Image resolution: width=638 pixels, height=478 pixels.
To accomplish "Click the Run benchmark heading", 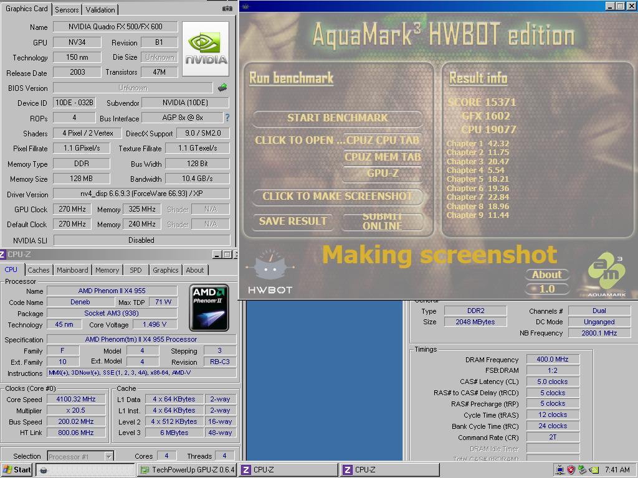I will pyautogui.click(x=292, y=78).
